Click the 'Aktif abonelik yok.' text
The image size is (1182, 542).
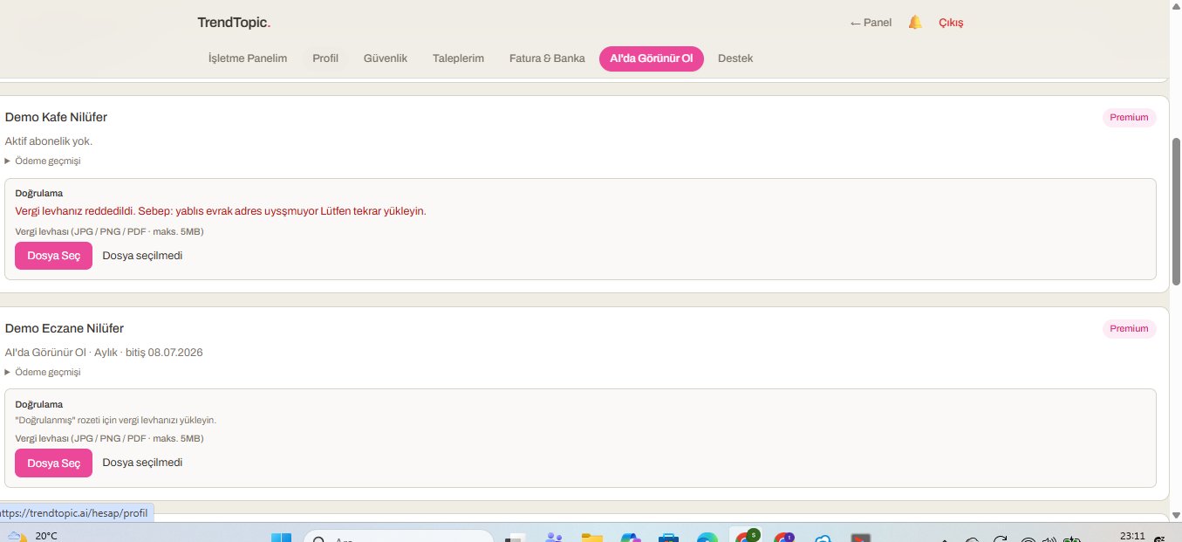point(49,141)
